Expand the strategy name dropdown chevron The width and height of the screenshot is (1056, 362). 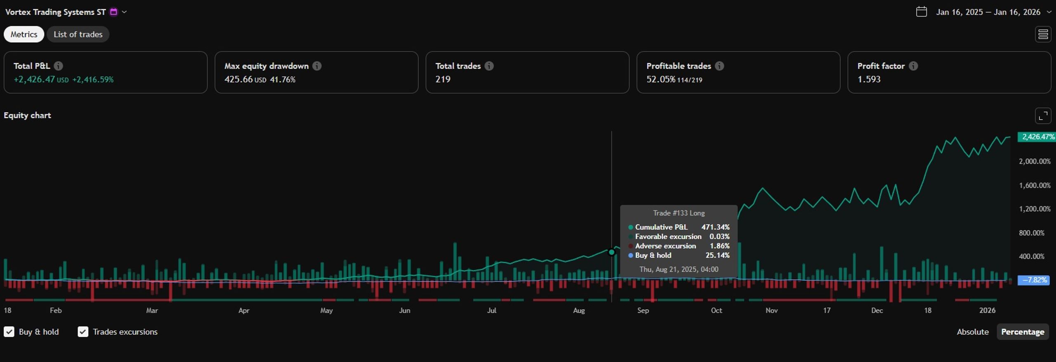click(x=124, y=12)
